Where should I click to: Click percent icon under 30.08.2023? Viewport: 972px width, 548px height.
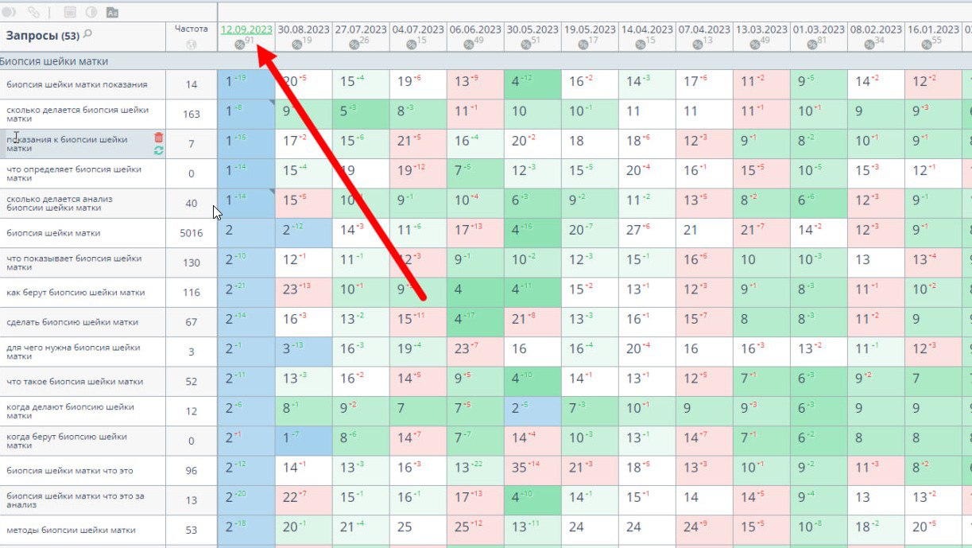coord(297,45)
